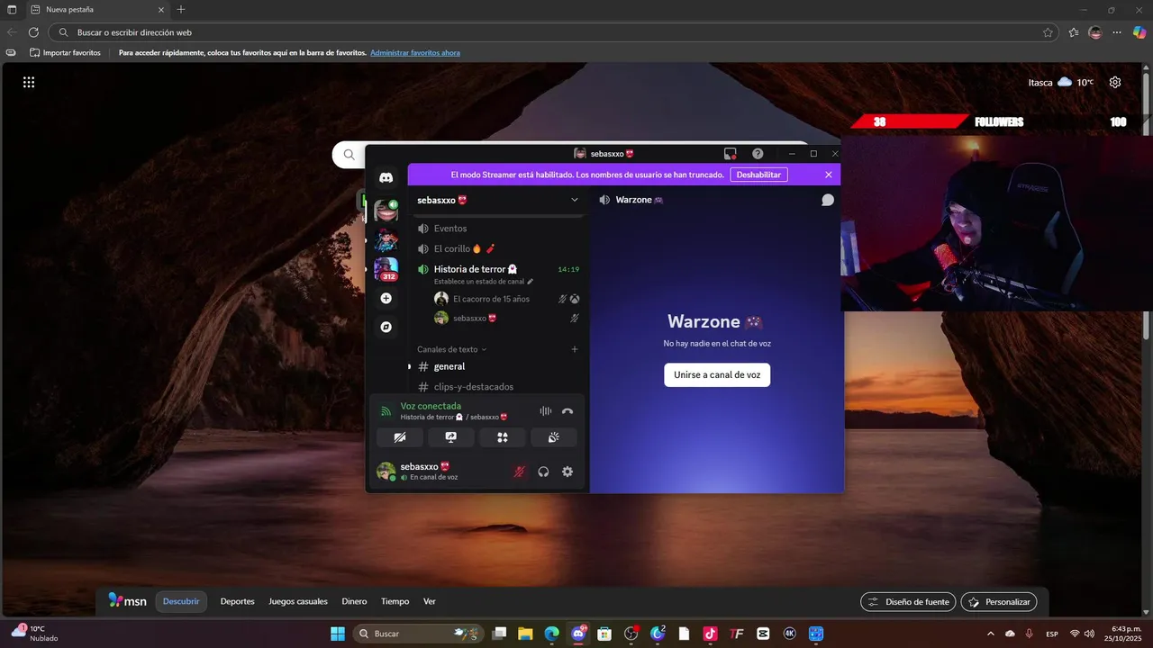Click the Windows taskbar Buscar search box
Image resolution: width=1153 pixels, height=648 pixels.
(x=418, y=634)
